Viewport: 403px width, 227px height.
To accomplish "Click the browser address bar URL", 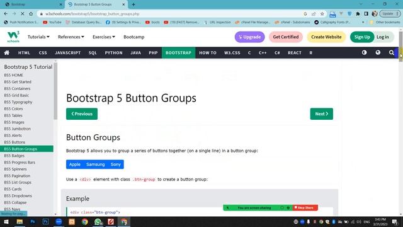I will pyautogui.click(x=93, y=14).
